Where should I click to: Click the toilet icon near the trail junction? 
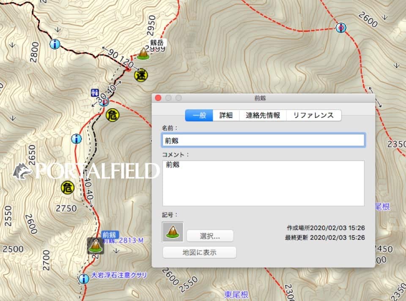(x=96, y=93)
